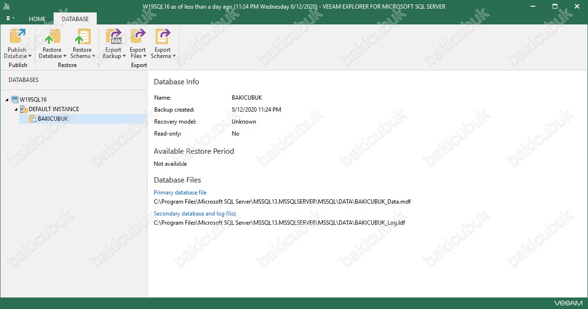
Task: Click the Restore Database icon
Action: coord(52,36)
